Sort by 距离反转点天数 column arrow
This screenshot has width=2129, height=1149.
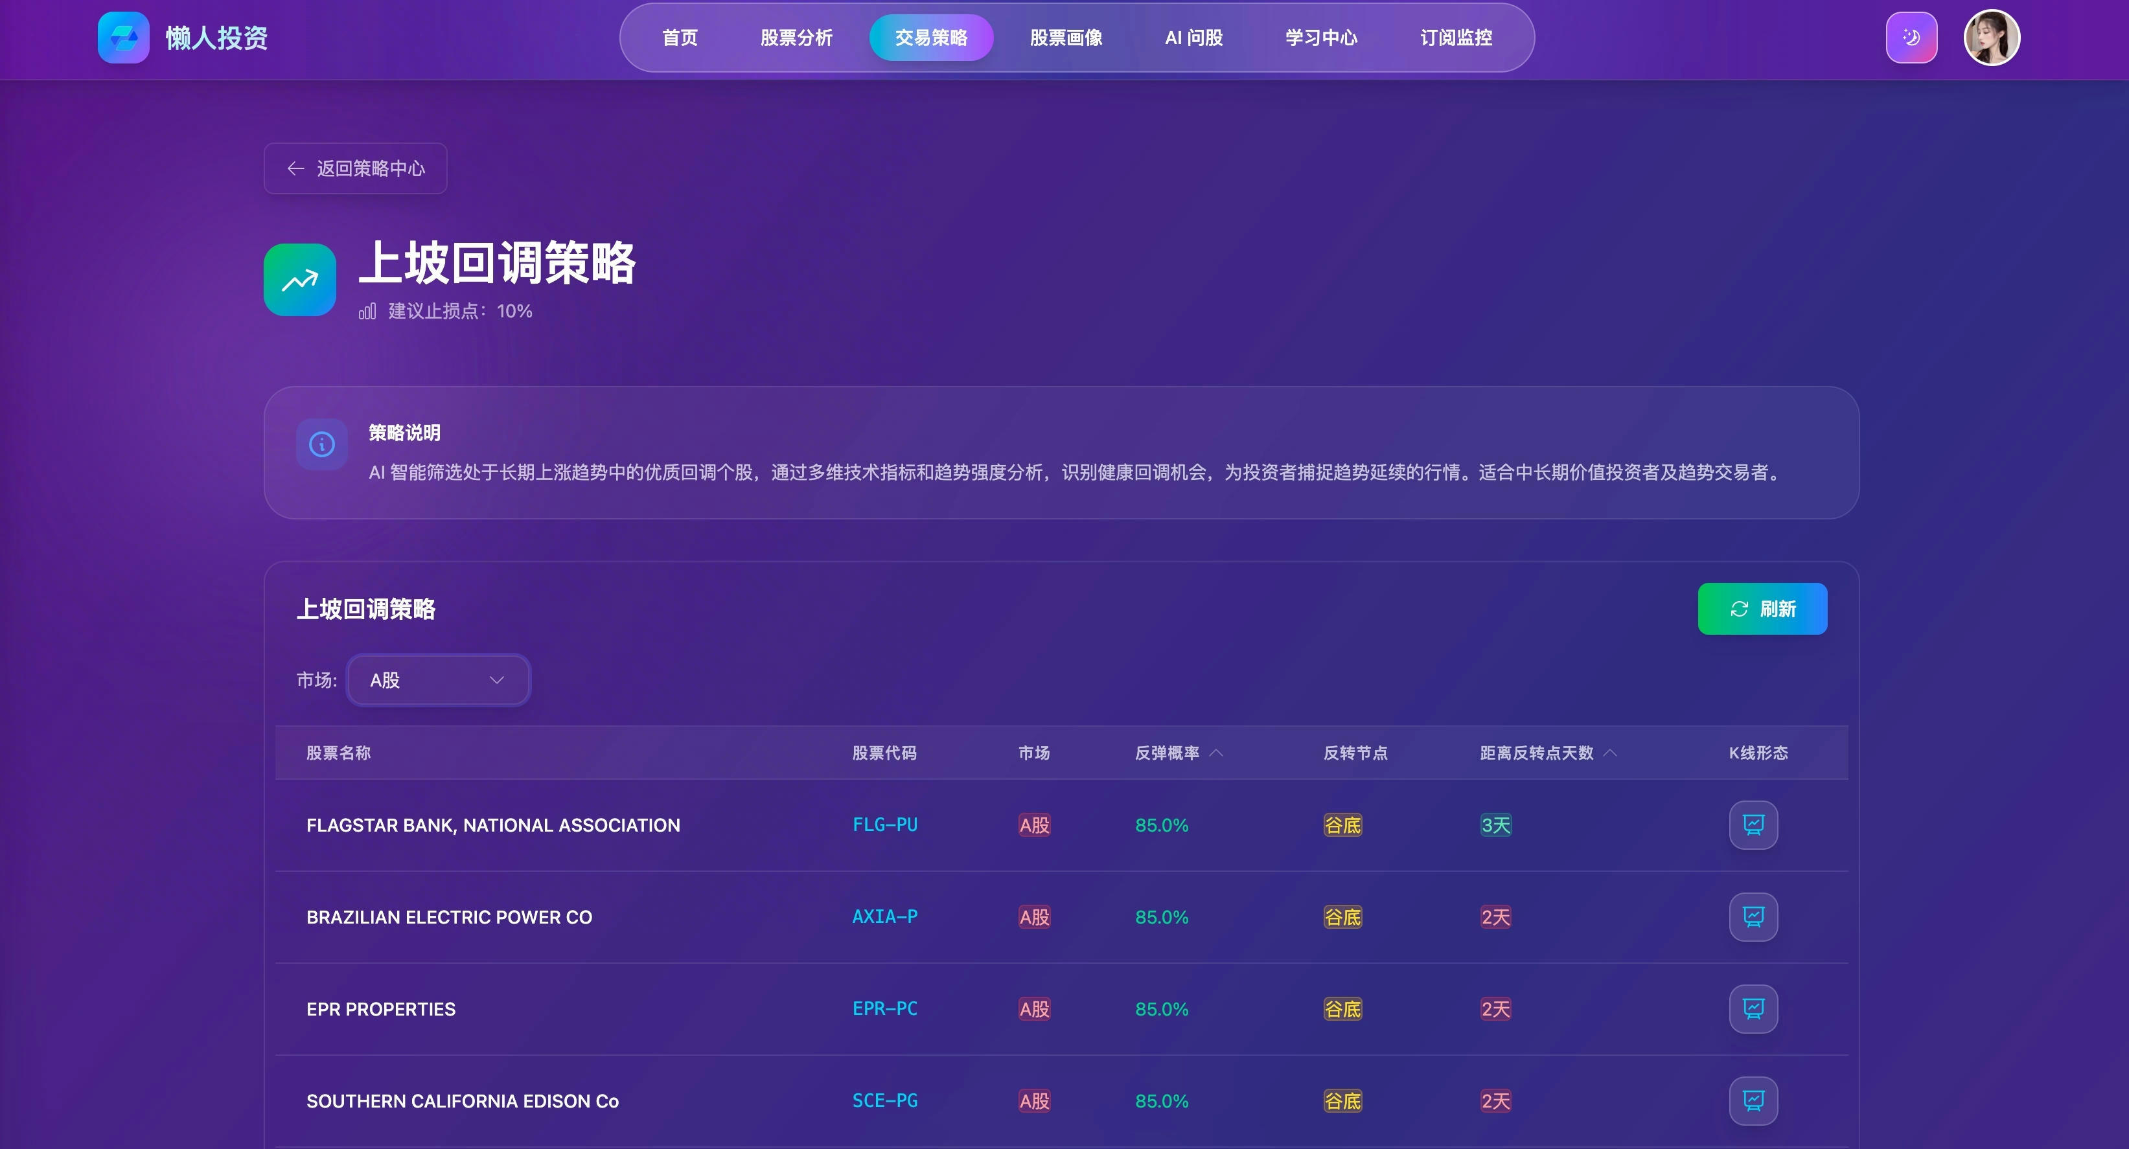1610,753
